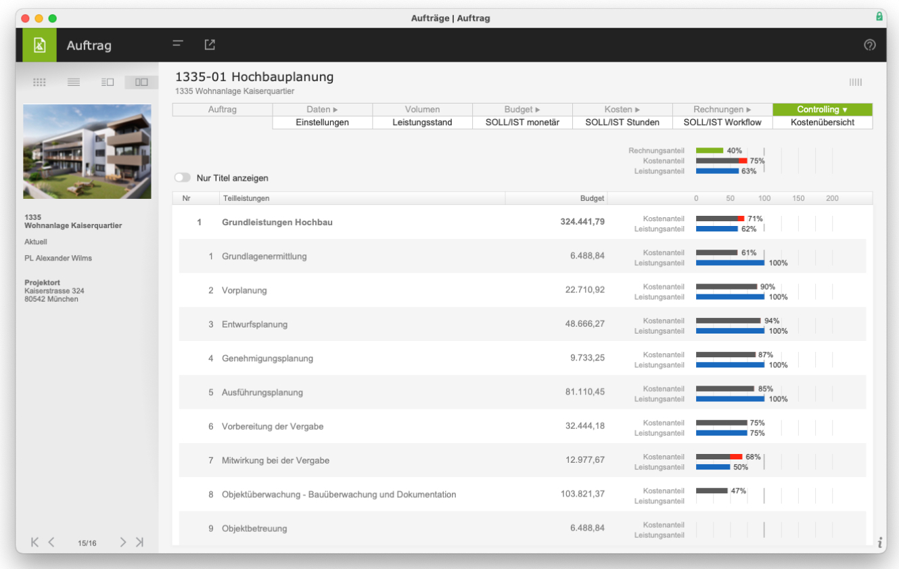Select the Leistungsstand sub-tab
The height and width of the screenshot is (569, 899).
tap(423, 122)
